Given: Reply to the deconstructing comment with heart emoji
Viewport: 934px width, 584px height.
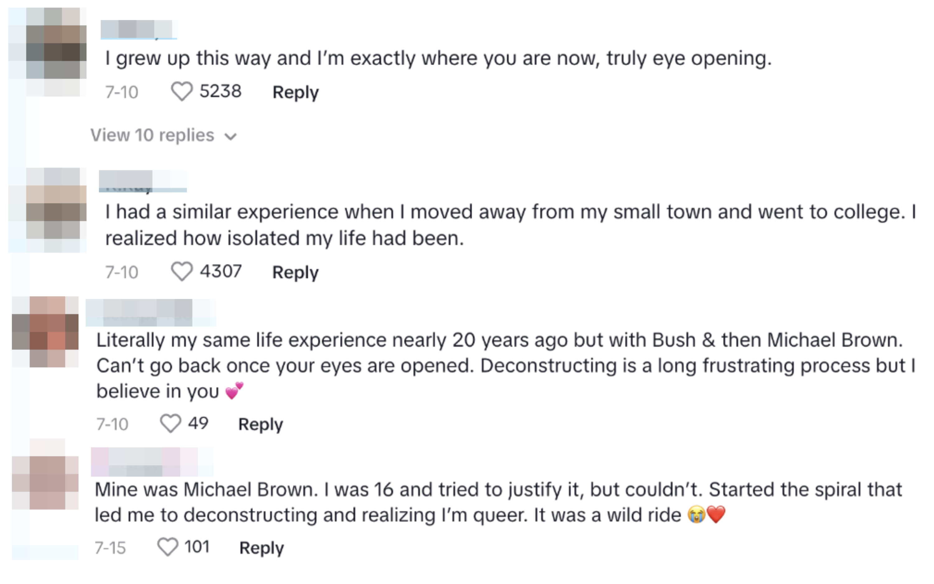Looking at the screenshot, I should pyautogui.click(x=260, y=424).
